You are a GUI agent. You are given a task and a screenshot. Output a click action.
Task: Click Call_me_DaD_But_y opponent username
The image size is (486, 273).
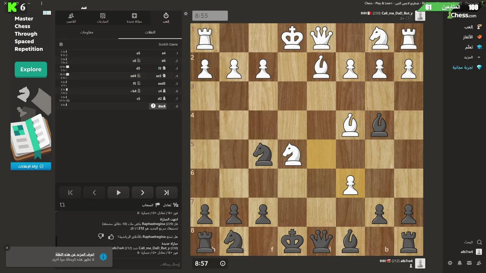397,13
